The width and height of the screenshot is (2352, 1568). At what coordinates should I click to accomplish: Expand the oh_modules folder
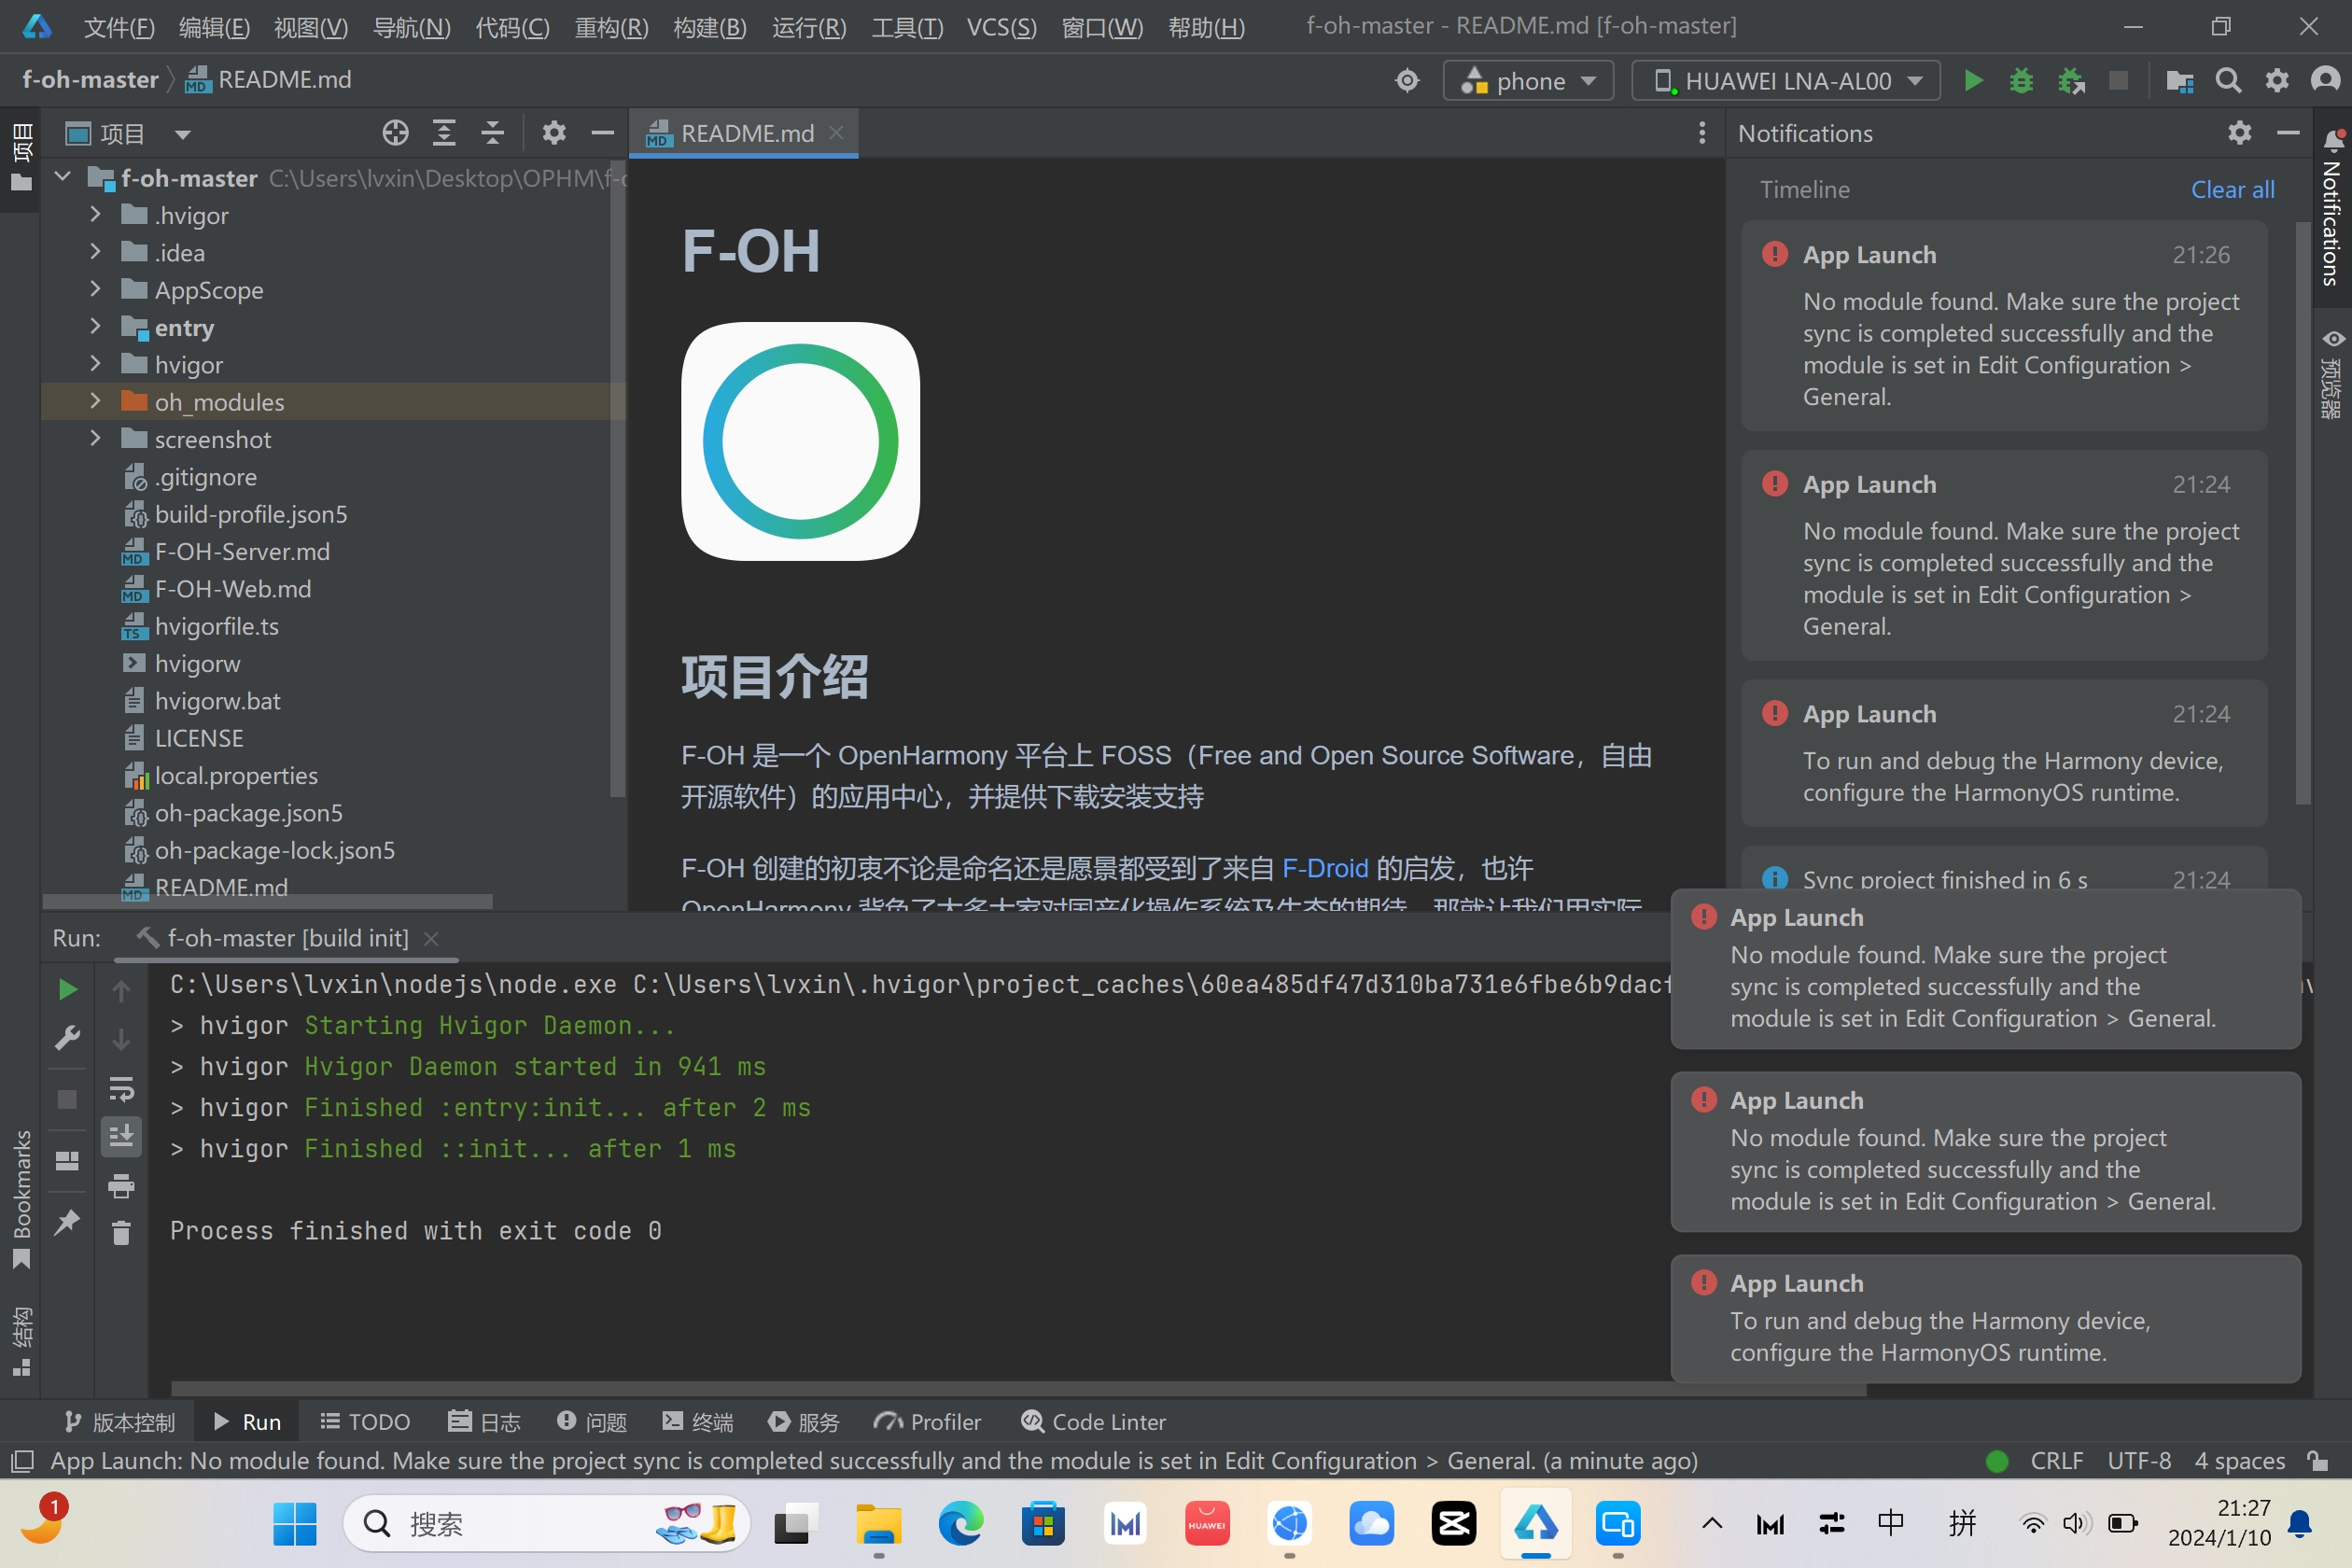coord(95,401)
